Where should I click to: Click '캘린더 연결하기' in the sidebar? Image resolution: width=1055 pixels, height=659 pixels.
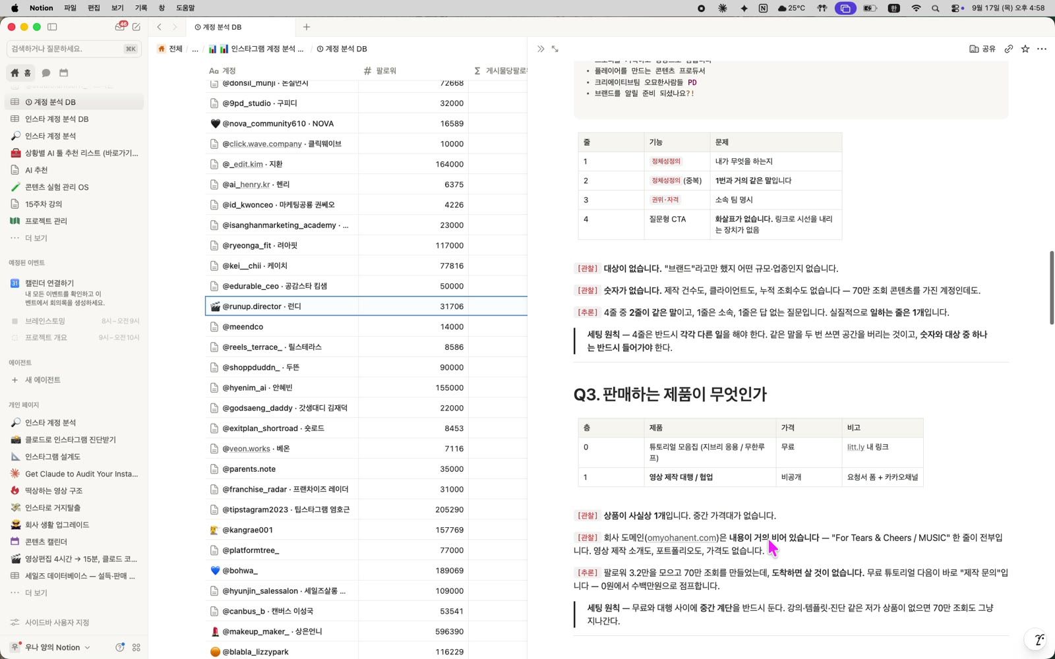49,283
